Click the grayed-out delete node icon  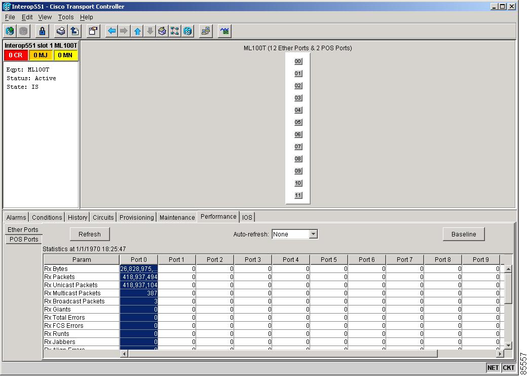[23, 31]
